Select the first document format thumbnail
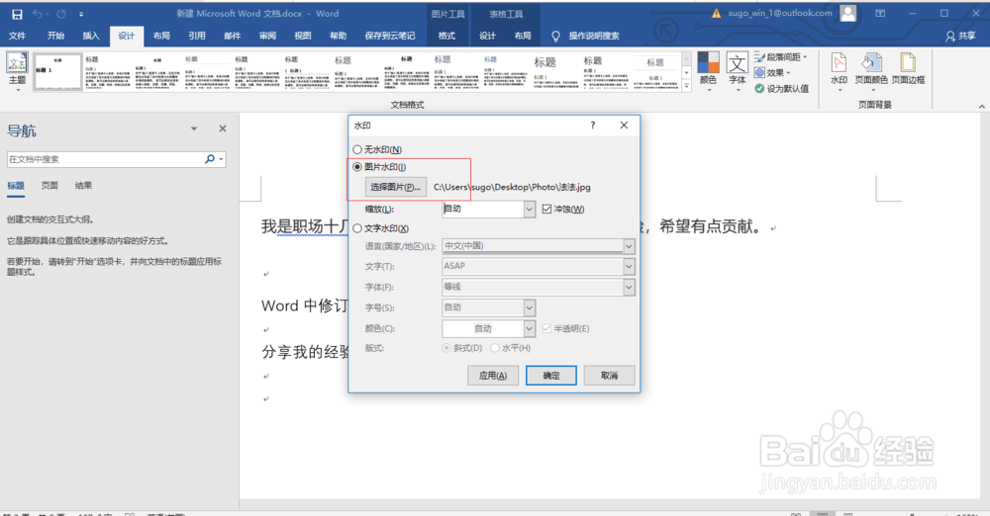Screen dimensions: 990x516 pos(57,72)
